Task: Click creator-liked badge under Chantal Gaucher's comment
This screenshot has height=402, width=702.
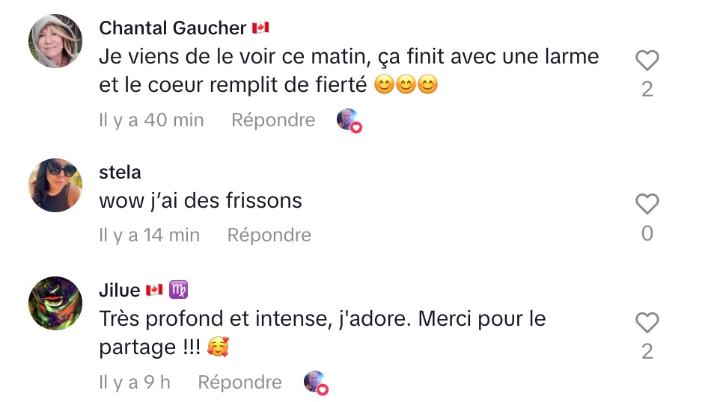Action: tap(349, 120)
